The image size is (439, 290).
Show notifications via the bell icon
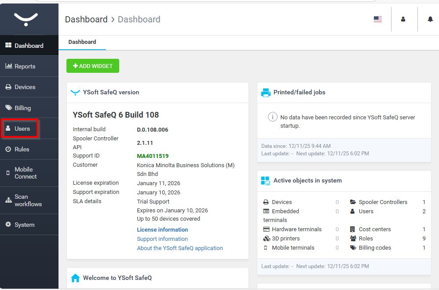pos(430,19)
